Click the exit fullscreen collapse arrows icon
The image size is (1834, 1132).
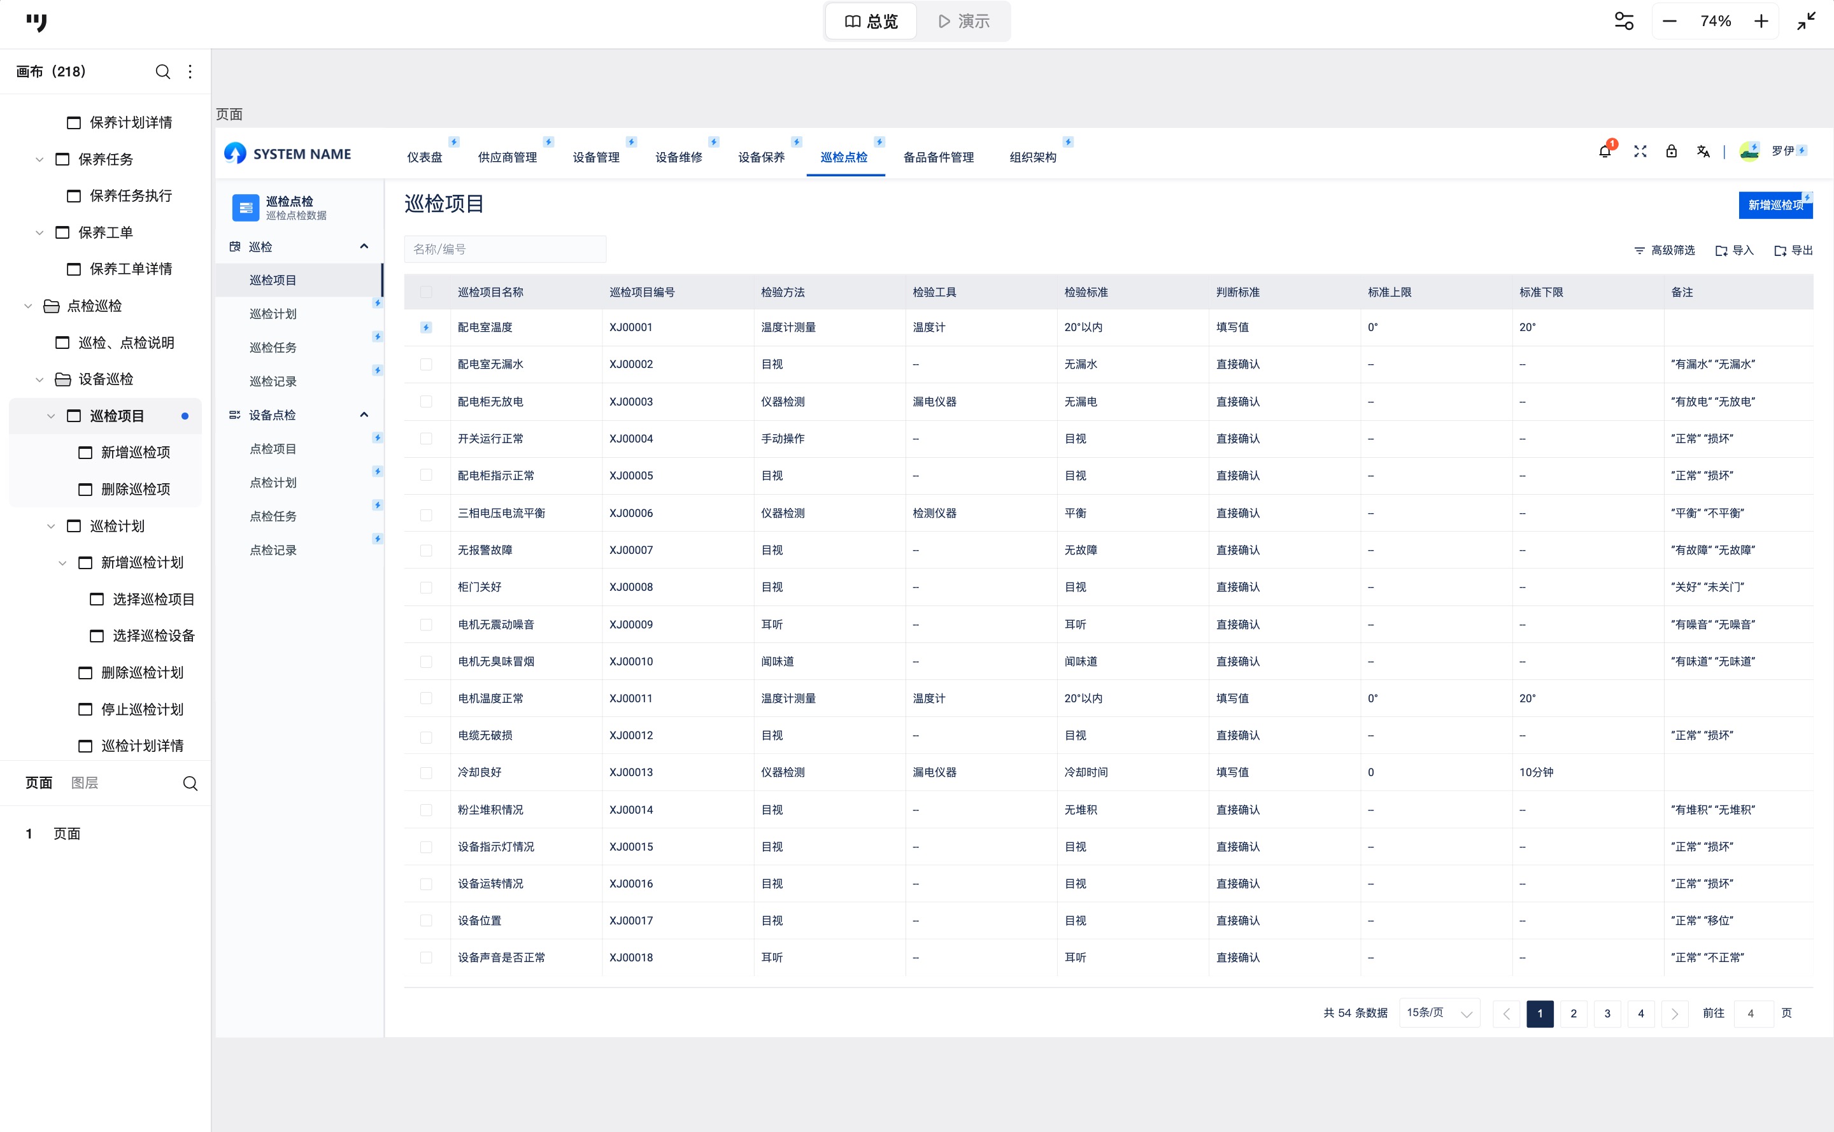tap(1806, 21)
